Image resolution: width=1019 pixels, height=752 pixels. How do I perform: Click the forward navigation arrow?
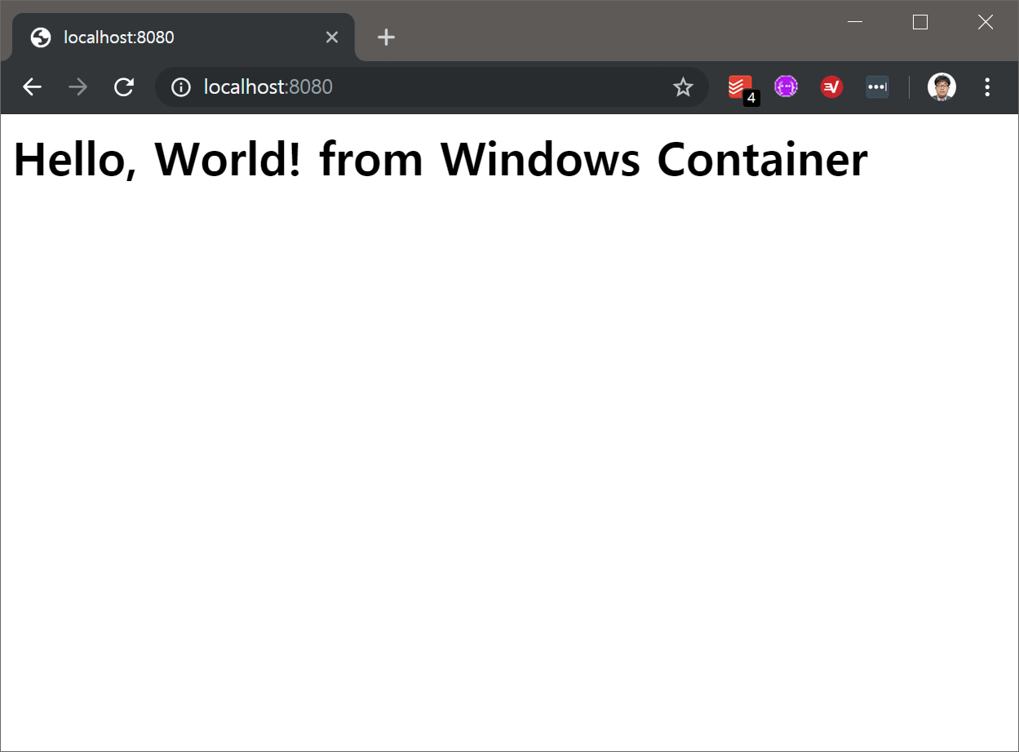[x=78, y=87]
